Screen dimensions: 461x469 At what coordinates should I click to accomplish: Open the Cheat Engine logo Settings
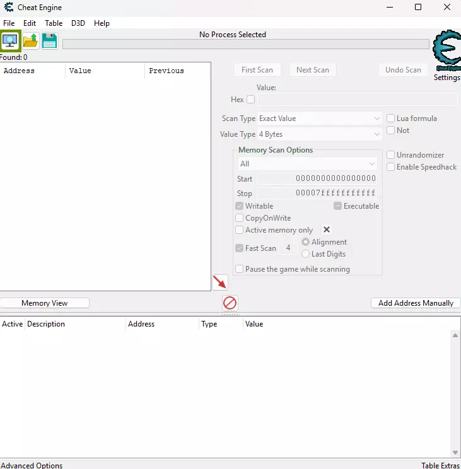pyautogui.click(x=446, y=51)
